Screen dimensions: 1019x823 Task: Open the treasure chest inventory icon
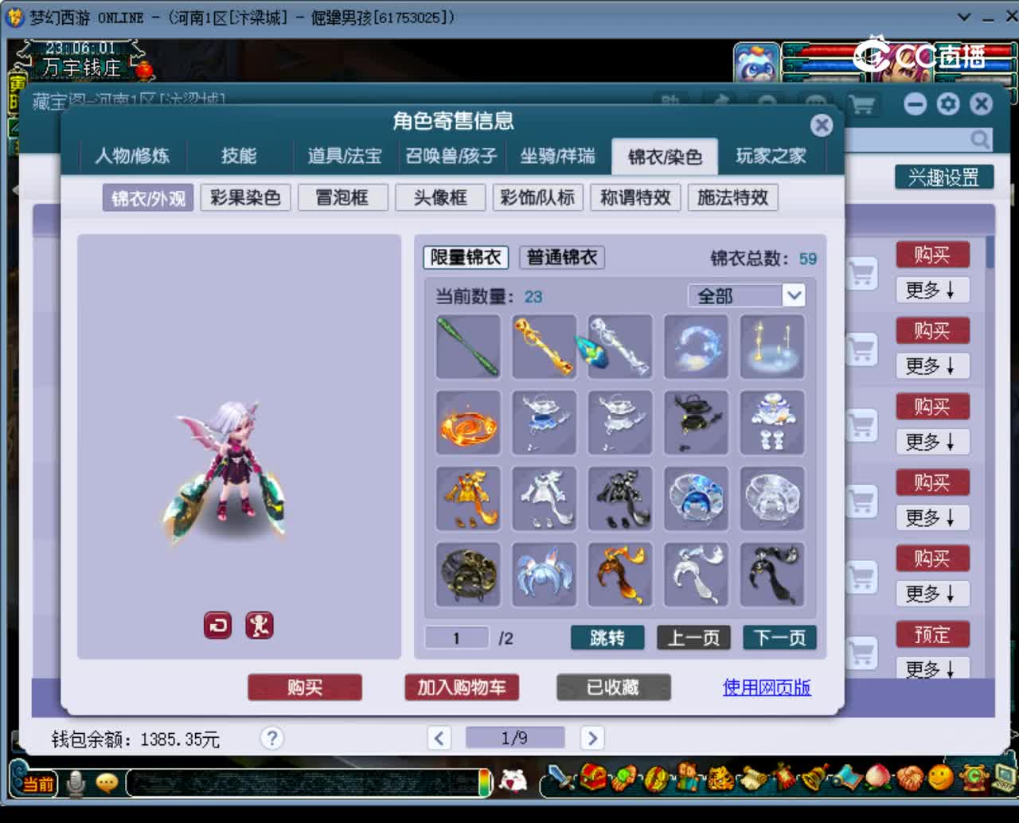[593, 778]
